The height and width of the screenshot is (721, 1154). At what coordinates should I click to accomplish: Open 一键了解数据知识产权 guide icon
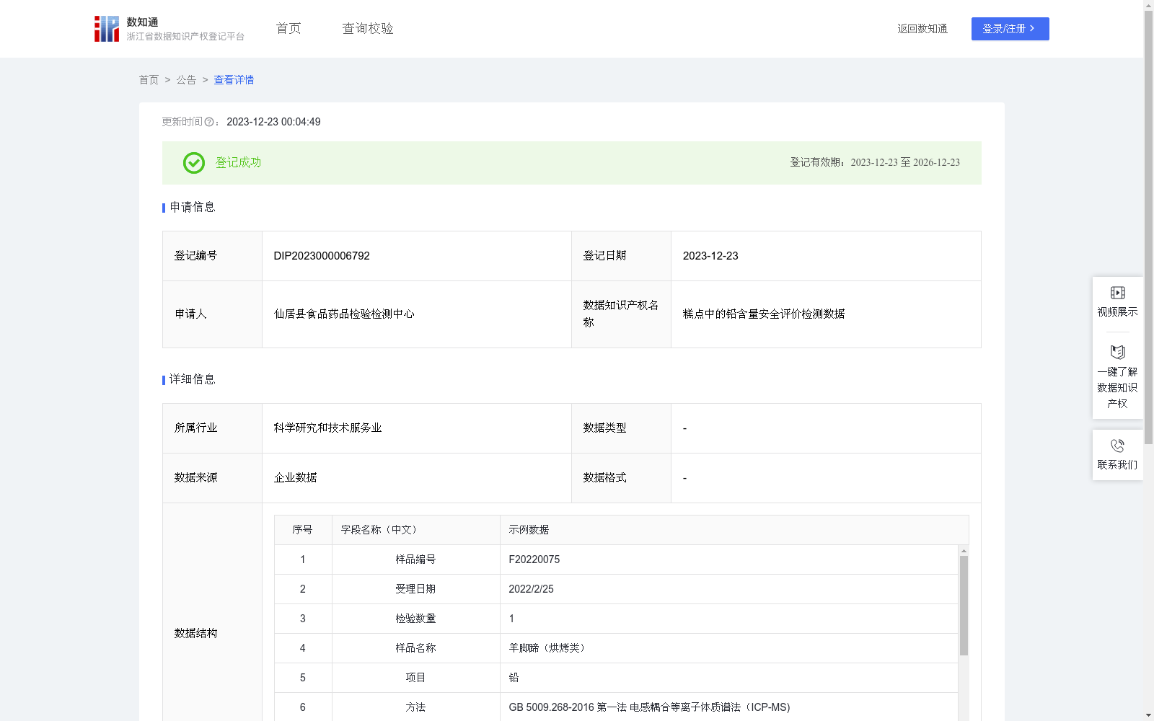1117,352
